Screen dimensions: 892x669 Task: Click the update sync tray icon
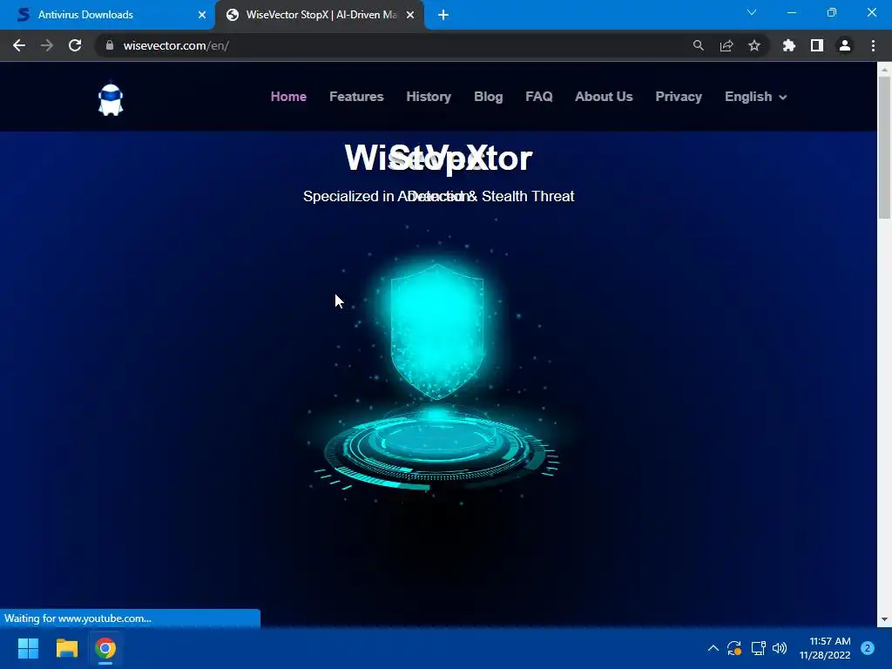pyautogui.click(x=734, y=648)
